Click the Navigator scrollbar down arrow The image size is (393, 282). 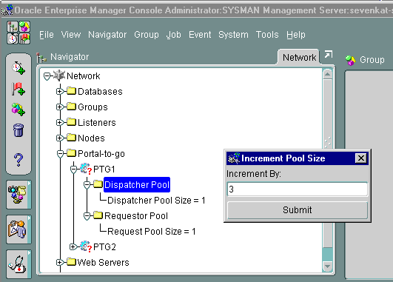(328, 266)
